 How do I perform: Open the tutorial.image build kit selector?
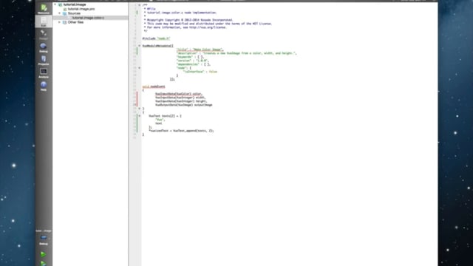(x=44, y=237)
